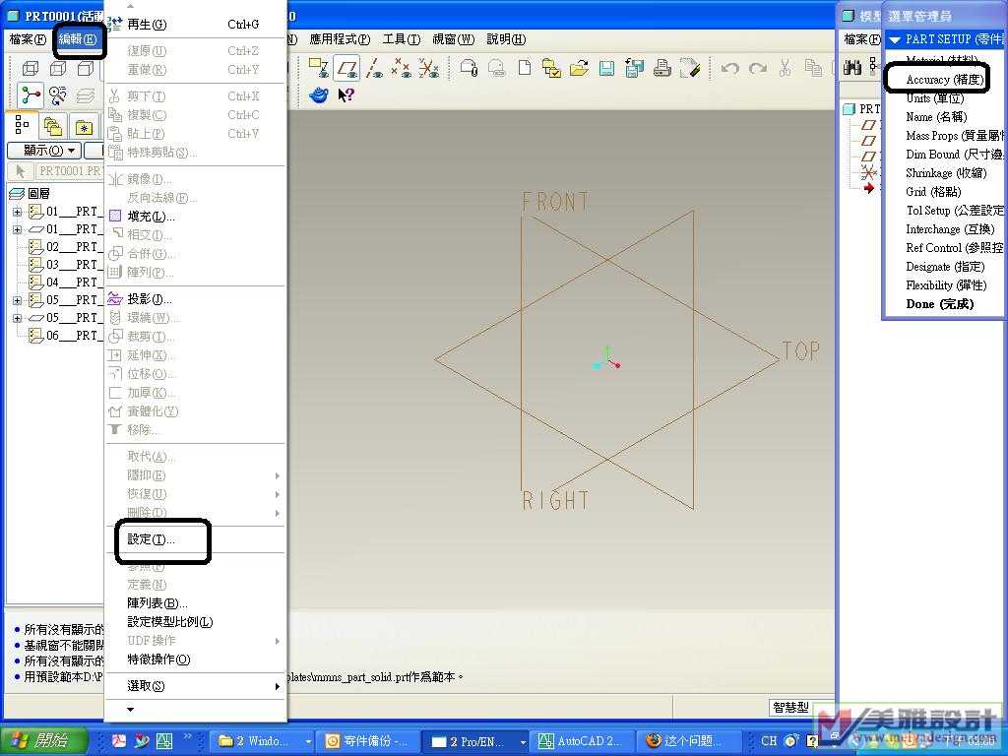Click the context help cursor icon
Image resolution: width=1008 pixels, height=756 pixels.
[x=346, y=95]
